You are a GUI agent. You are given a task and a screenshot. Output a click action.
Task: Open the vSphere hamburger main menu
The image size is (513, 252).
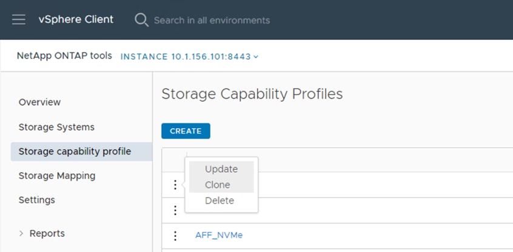click(19, 19)
